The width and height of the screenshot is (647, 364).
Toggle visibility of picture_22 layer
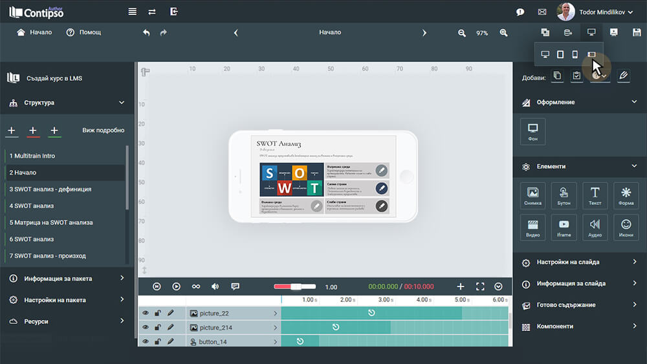tap(145, 313)
